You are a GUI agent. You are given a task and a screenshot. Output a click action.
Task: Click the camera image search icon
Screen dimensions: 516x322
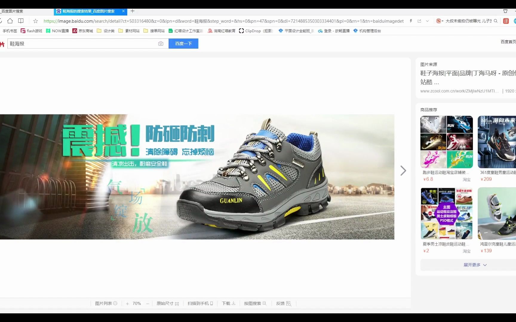click(x=161, y=44)
